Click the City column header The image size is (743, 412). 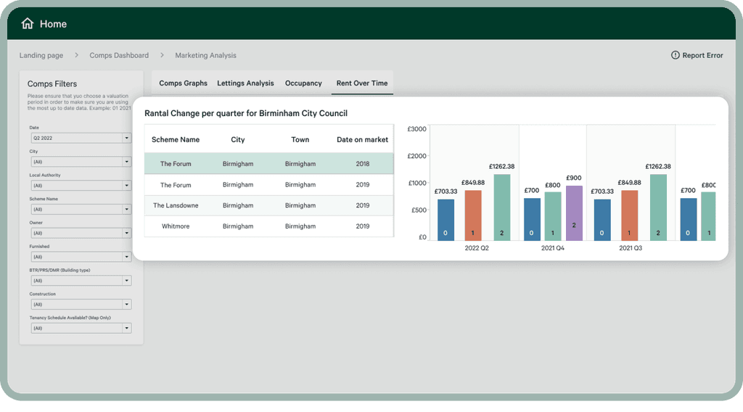[x=238, y=139]
